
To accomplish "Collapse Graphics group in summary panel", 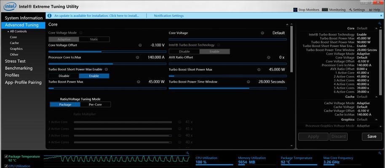I will pyautogui.click(x=376, y=120).
